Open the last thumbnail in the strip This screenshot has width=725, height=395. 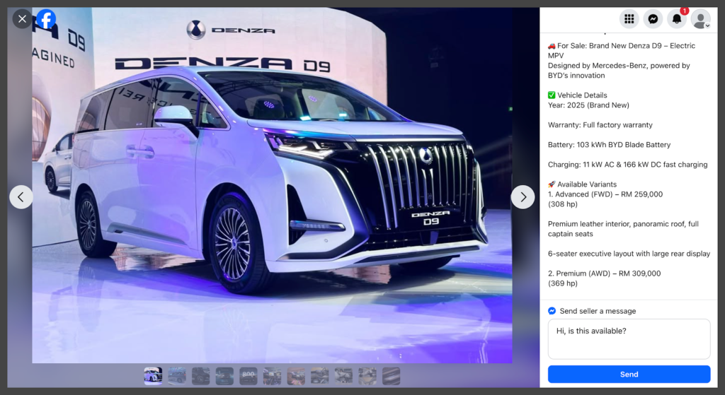[392, 376]
